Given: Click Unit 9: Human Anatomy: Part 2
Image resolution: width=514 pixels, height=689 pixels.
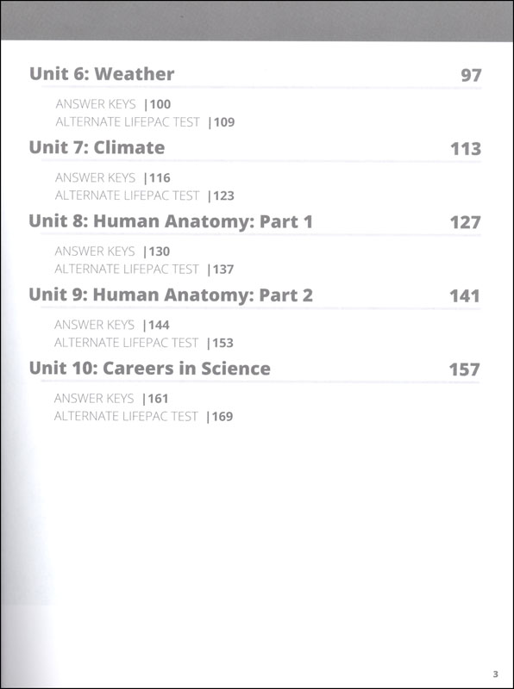Looking at the screenshot, I should click(x=171, y=295).
